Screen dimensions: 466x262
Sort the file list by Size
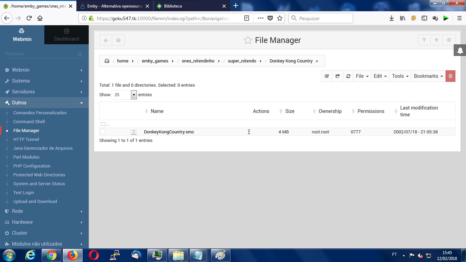[290, 111]
